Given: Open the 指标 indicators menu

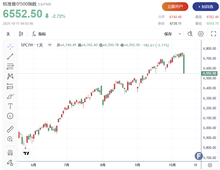Looking at the screenshot, I should pos(39,34).
